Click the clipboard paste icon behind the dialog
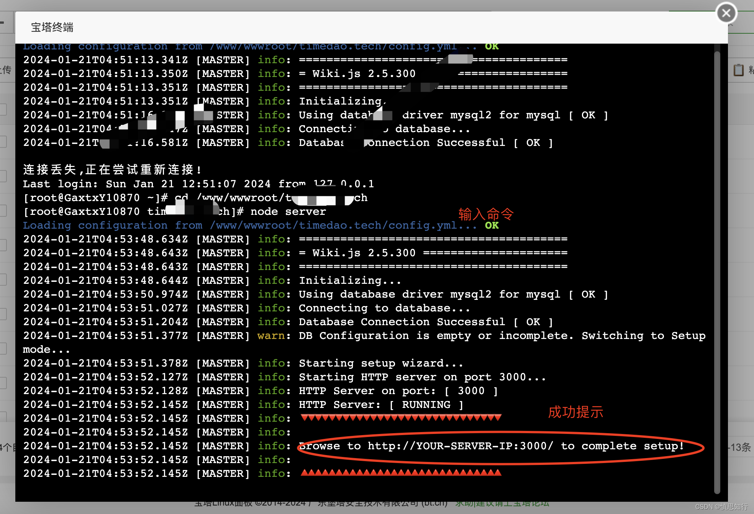Screen dimensions: 754x514 point(738,70)
